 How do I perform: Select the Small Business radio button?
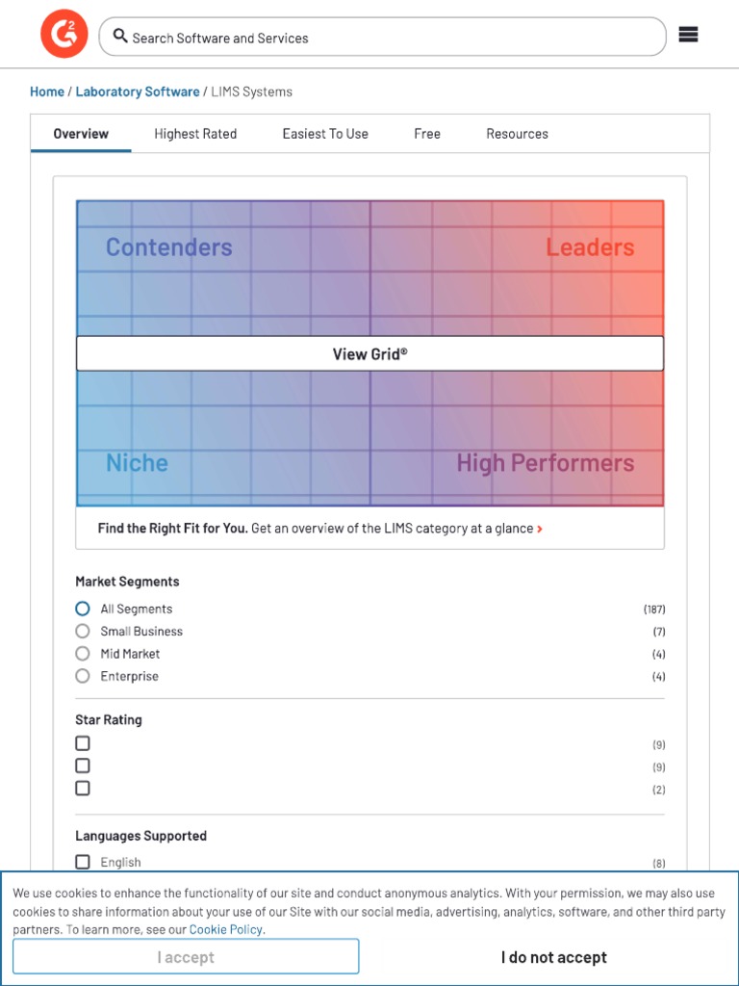click(x=83, y=631)
